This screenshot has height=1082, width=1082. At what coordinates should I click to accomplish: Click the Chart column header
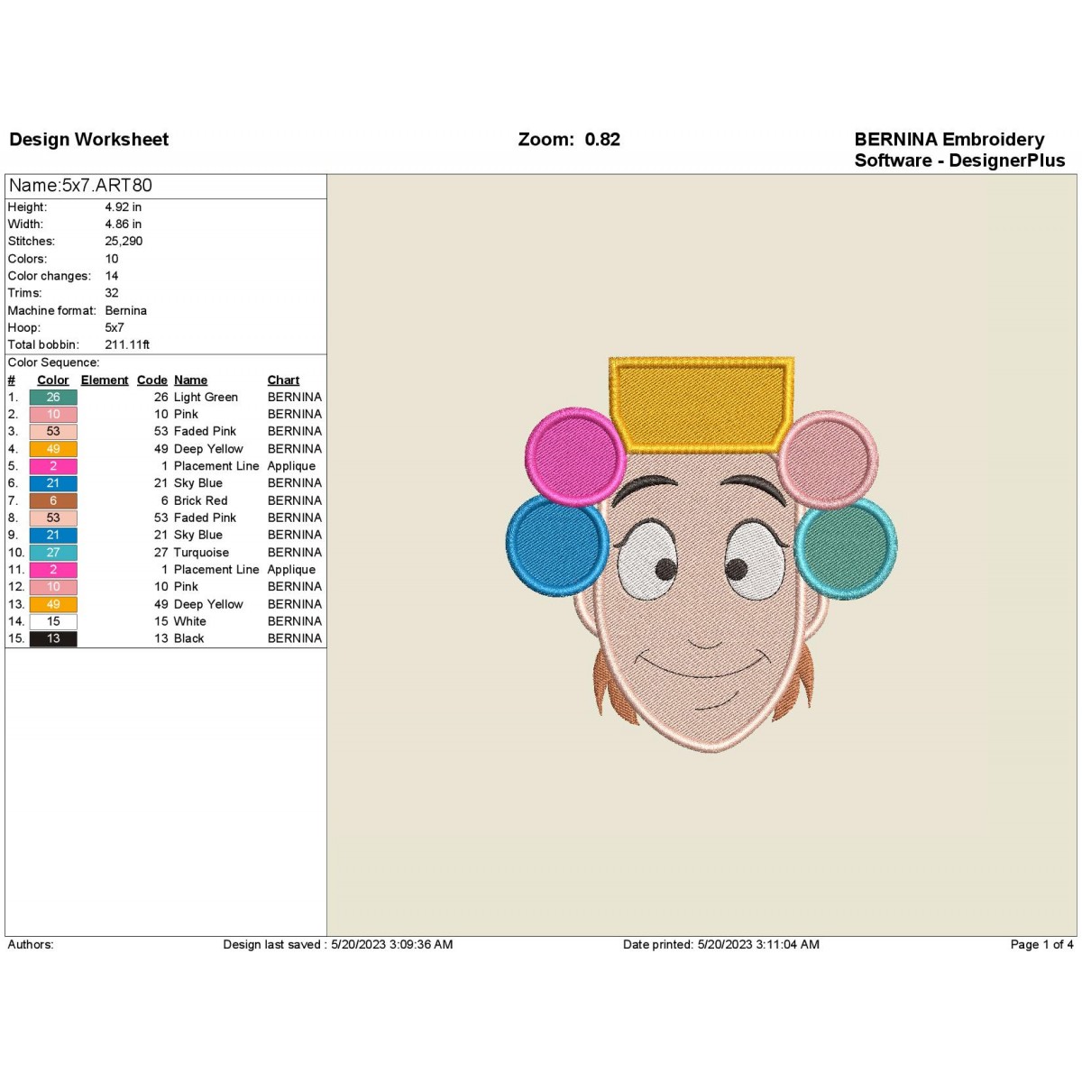click(x=283, y=381)
